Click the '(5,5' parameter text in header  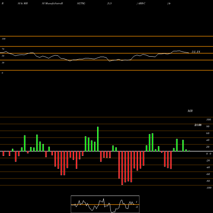point(109,3)
